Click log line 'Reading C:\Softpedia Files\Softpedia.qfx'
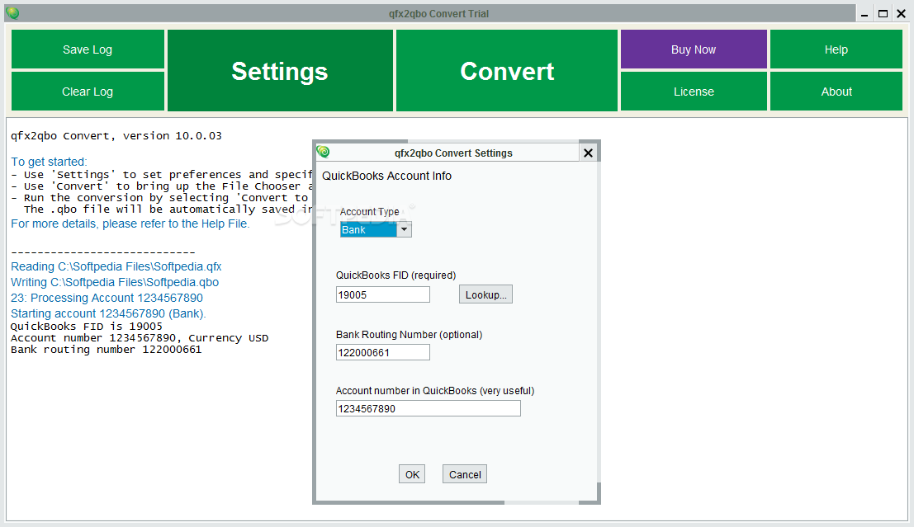This screenshot has height=527, width=914. pyautogui.click(x=116, y=266)
